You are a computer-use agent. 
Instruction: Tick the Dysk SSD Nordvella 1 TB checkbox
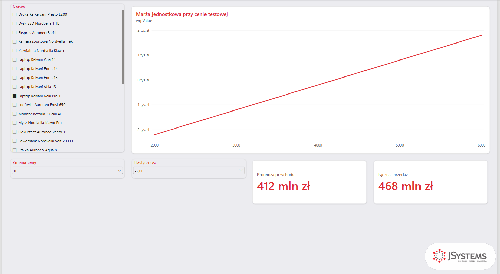click(14, 24)
